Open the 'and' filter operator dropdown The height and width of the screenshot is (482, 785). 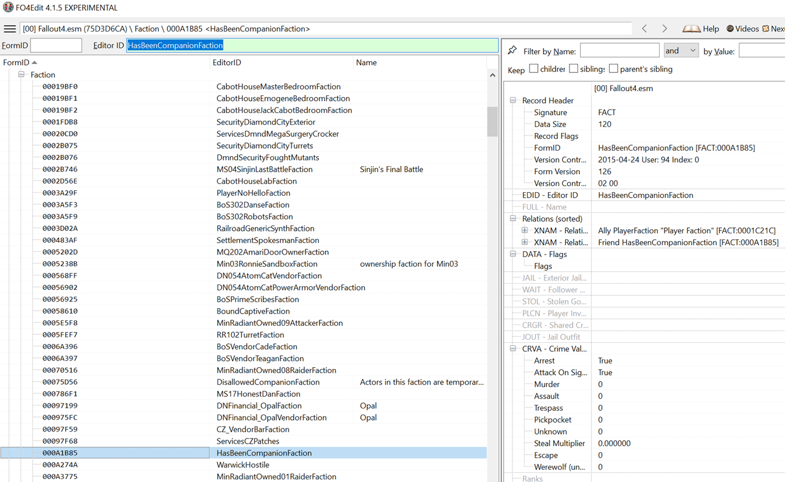click(680, 50)
